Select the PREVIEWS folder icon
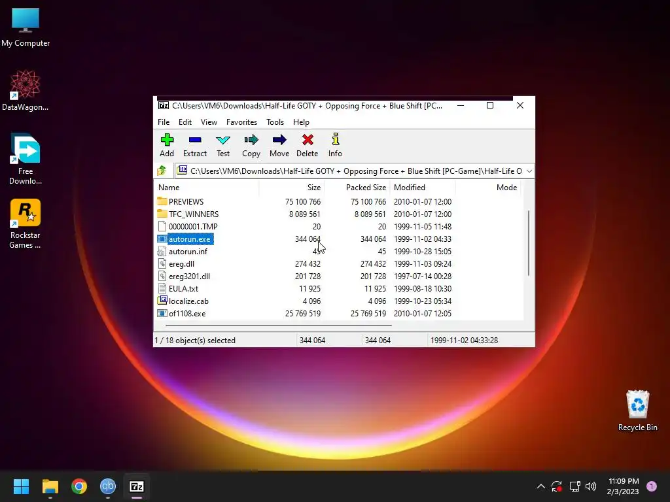This screenshot has height=502, width=670. (x=162, y=201)
